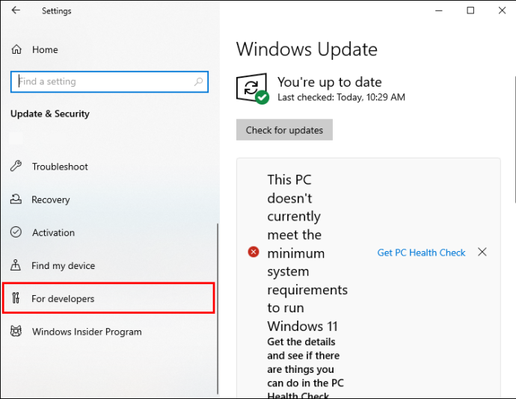
Task: Close the Settings window
Action: [503, 10]
